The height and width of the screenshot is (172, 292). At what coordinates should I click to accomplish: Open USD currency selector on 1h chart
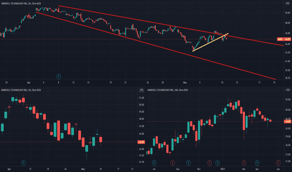[288, 3]
